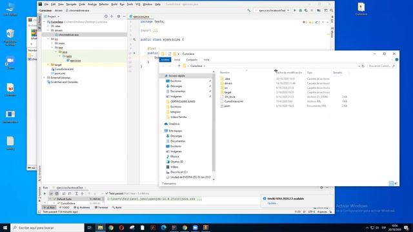Open the Opera browser taskbar icon
The image size is (413, 232).
[x=121, y=227]
